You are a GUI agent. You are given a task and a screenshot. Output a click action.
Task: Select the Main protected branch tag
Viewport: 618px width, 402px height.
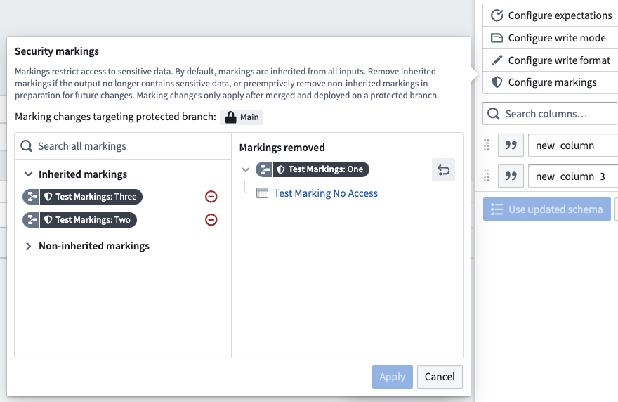pos(242,117)
